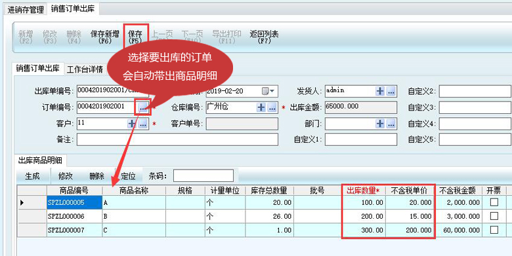Add new customer with plus icon beside 客户
This screenshot has height=256, width=512.
[x=131, y=124]
